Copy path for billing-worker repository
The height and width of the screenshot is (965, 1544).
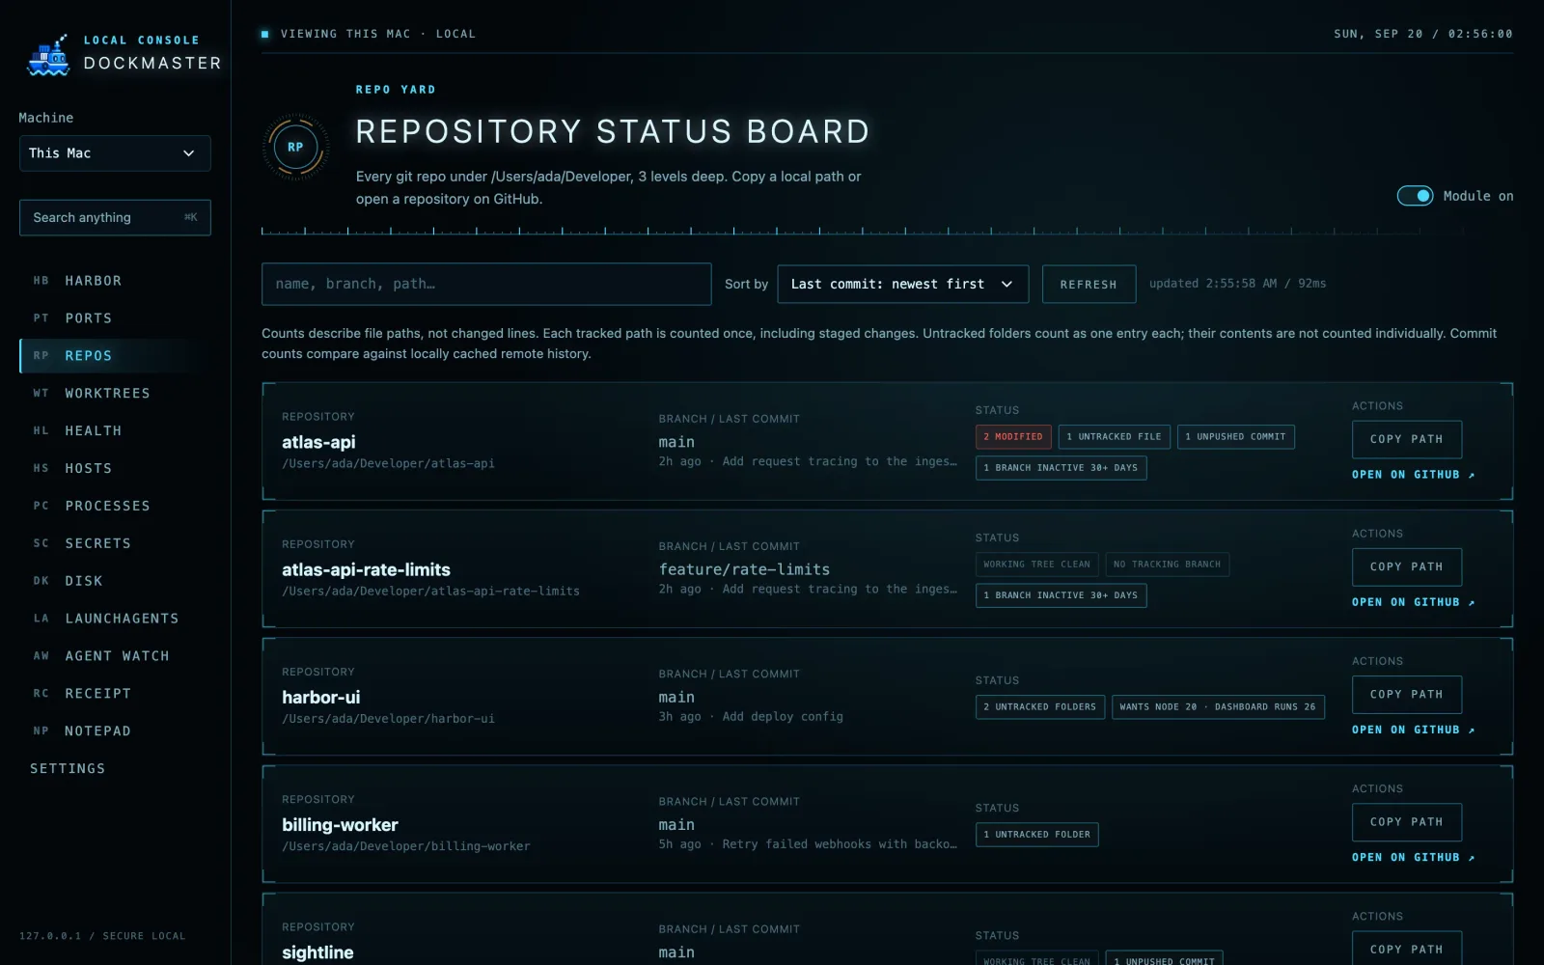1407,822
